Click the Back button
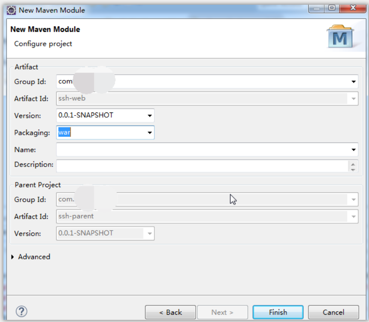369x322 pixels. 170,312
